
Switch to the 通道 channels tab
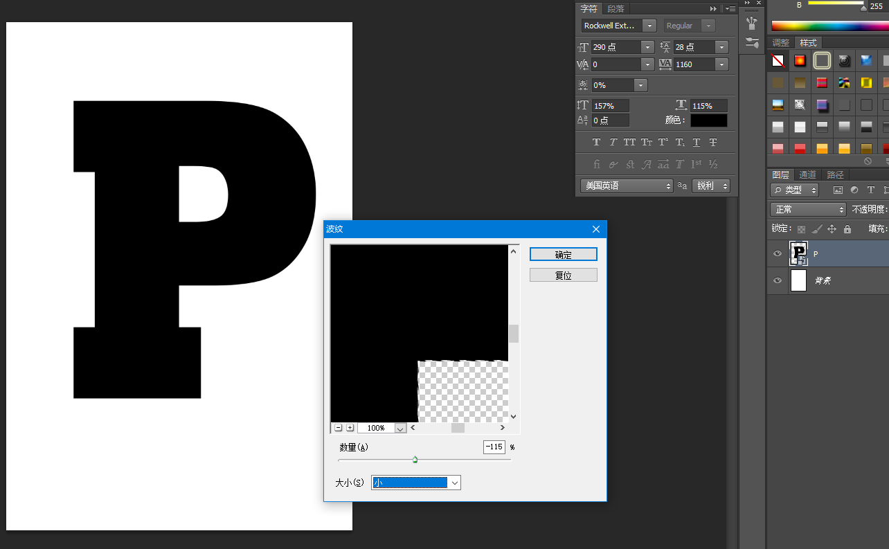click(808, 174)
